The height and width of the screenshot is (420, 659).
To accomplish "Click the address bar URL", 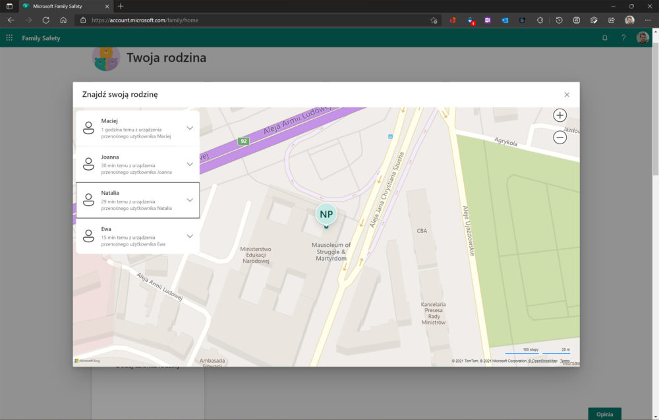I will point(145,20).
